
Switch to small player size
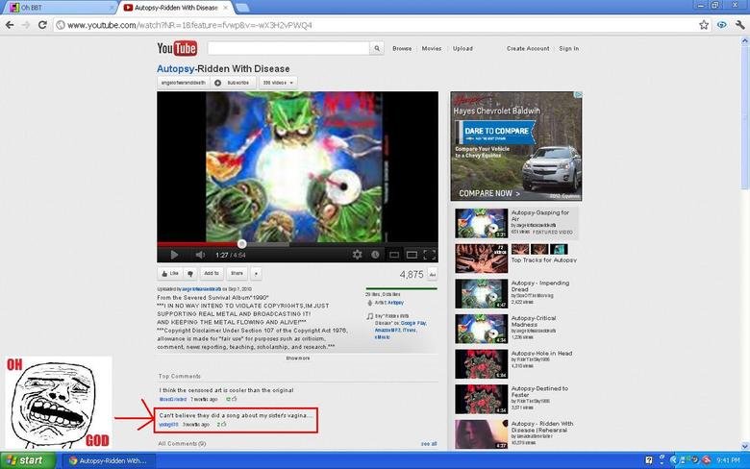point(394,255)
